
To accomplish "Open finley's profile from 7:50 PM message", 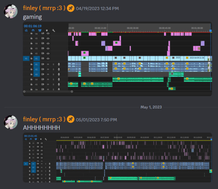I will pyautogui.click(x=44, y=119).
